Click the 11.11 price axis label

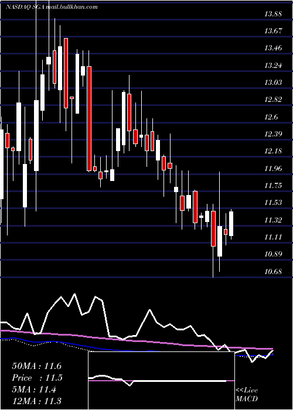coord(273,237)
